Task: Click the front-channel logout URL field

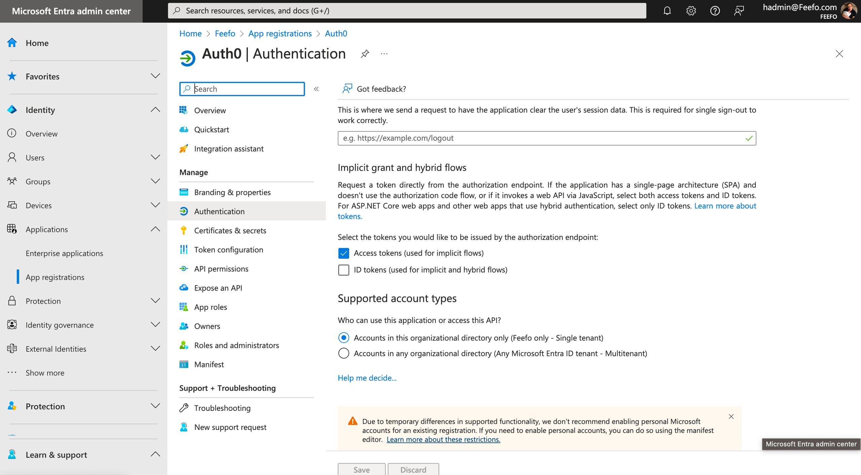Action: pyautogui.click(x=541, y=138)
